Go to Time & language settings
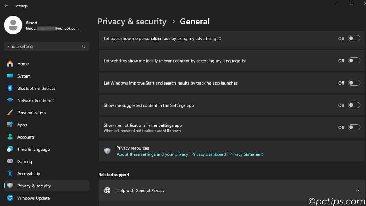The image size is (366, 206). pyautogui.click(x=33, y=149)
